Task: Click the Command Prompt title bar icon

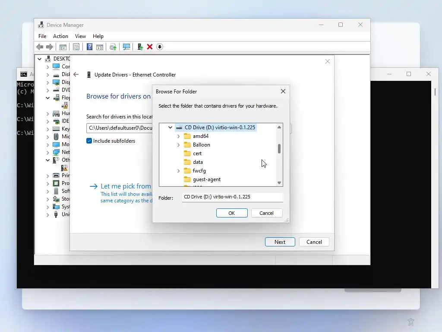Action: tap(24, 74)
